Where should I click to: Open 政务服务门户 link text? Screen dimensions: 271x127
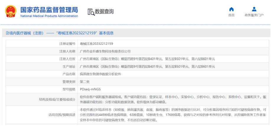click(x=254, y=15)
